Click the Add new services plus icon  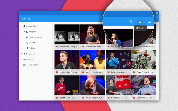point(24,65)
